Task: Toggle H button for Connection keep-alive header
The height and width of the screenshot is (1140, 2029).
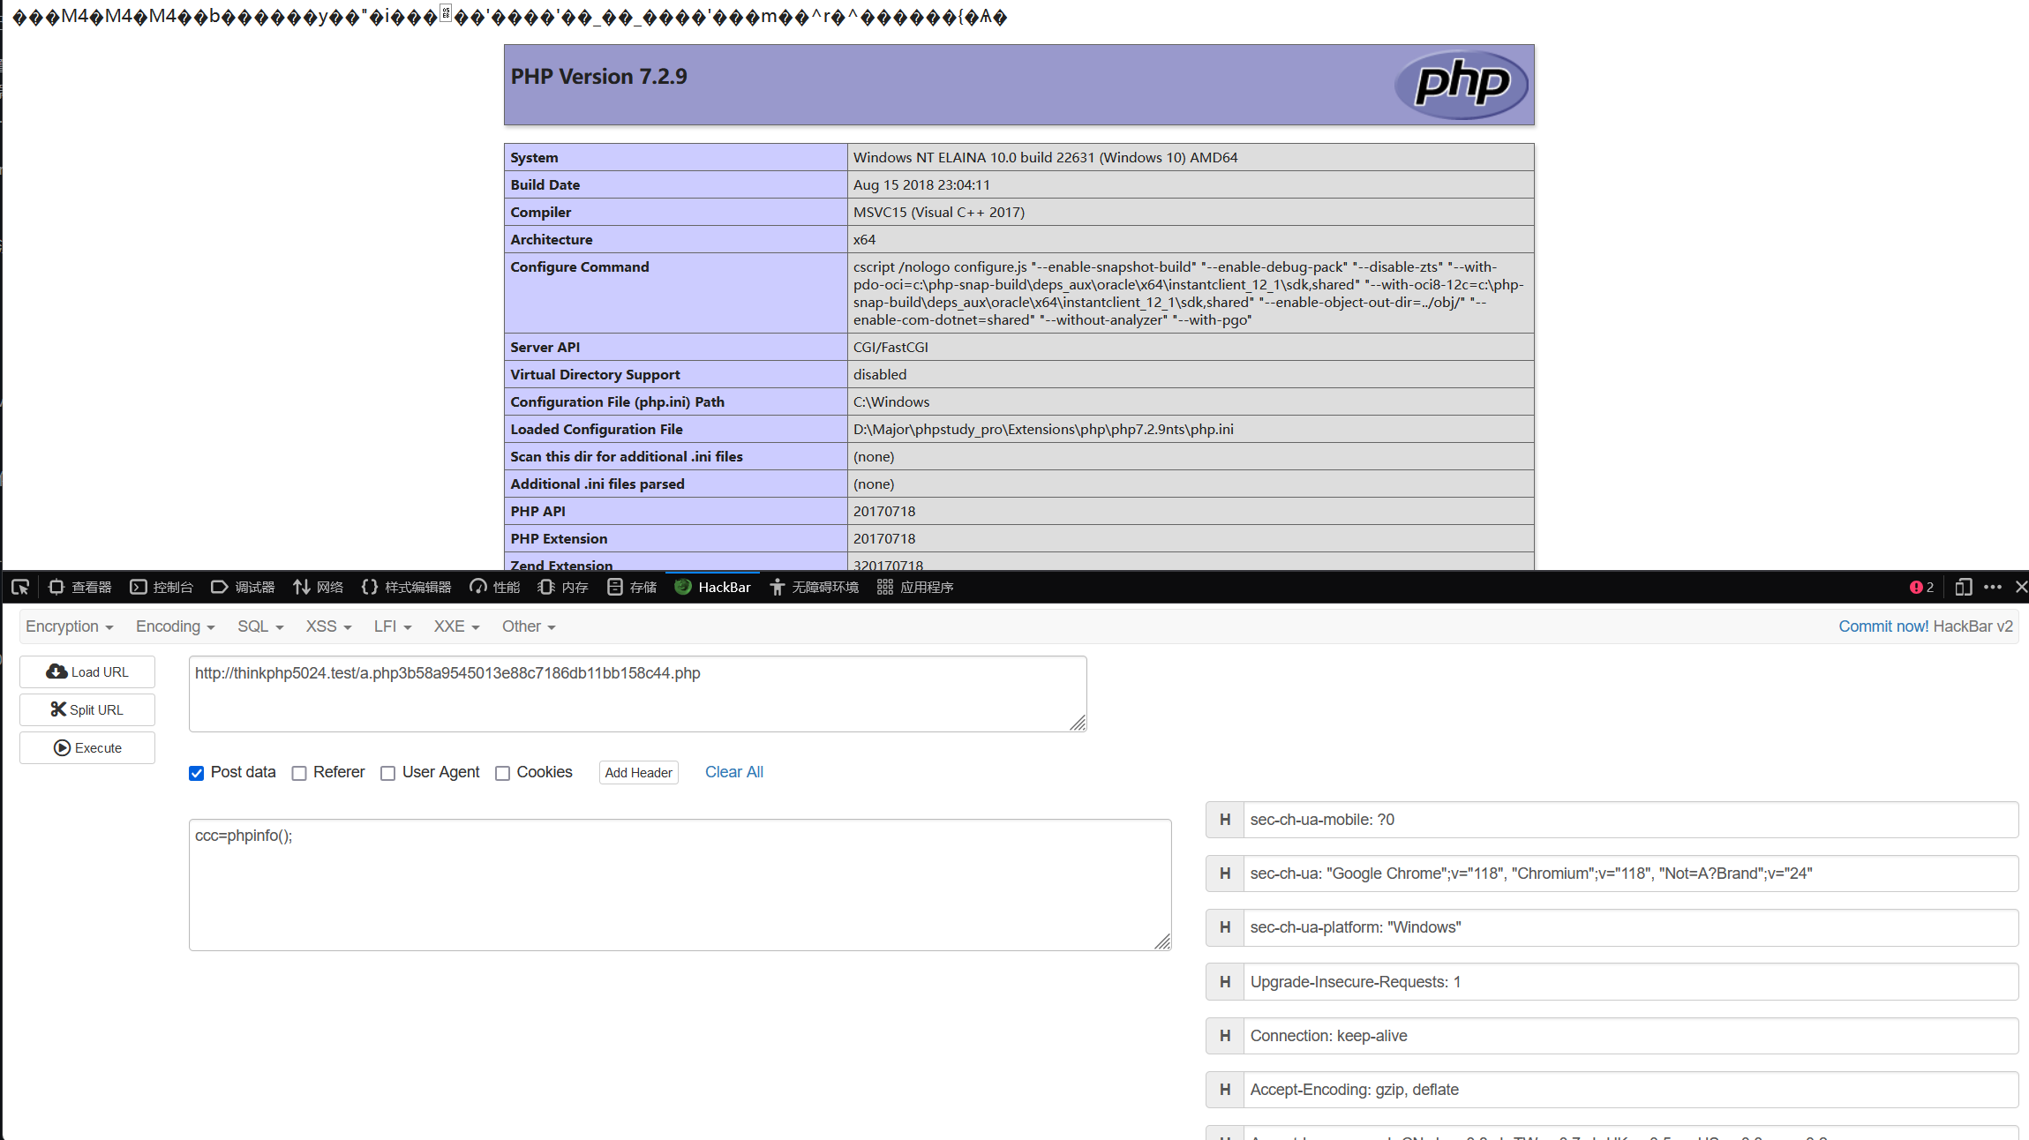Action: point(1224,1036)
